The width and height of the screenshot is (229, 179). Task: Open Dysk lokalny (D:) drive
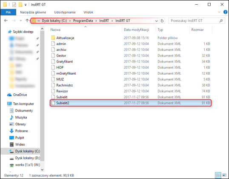pos(28,158)
